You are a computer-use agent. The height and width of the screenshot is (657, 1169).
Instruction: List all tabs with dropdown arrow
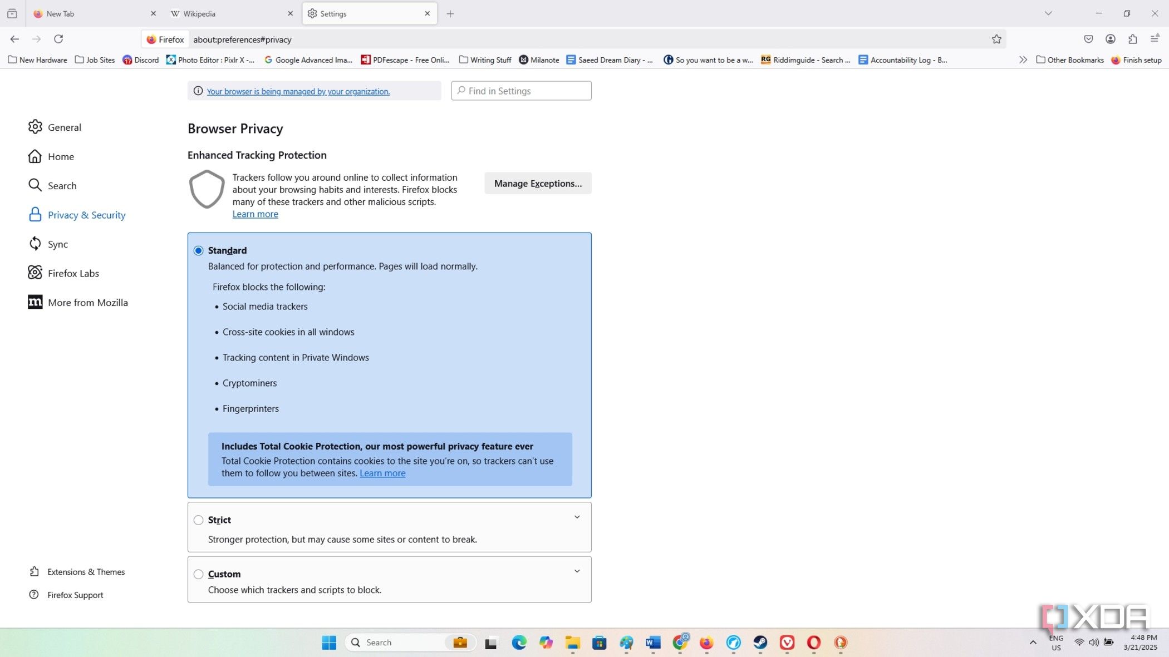tap(1048, 13)
